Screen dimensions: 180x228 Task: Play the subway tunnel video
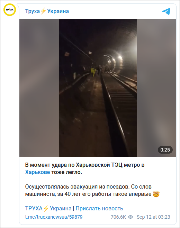click(x=98, y=88)
